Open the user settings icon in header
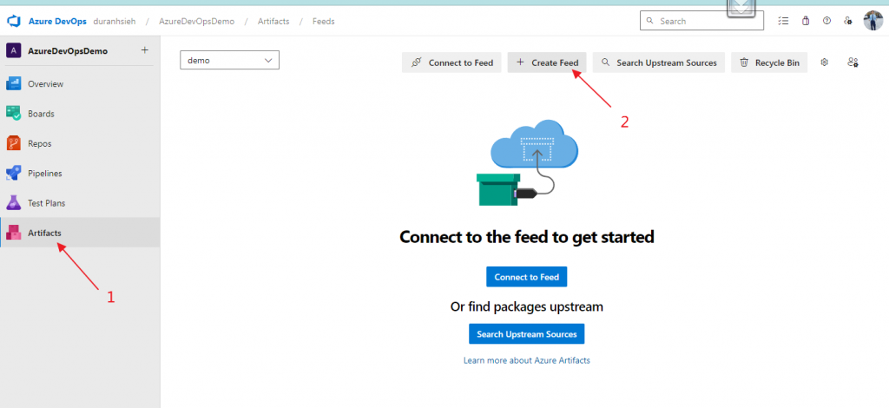889x408 pixels. pos(848,21)
